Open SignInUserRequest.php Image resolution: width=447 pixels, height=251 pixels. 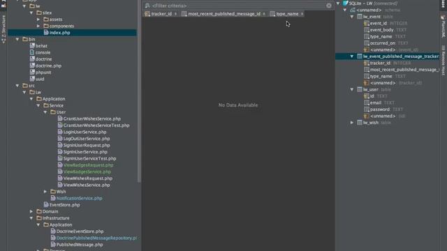(87, 145)
